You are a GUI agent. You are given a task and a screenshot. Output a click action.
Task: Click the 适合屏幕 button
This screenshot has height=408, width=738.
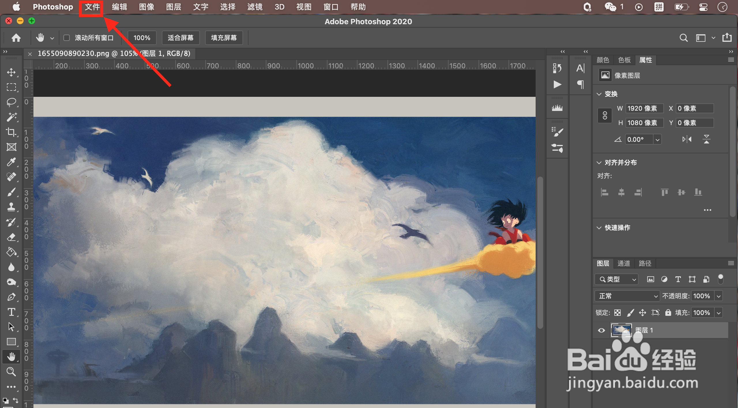pos(180,38)
